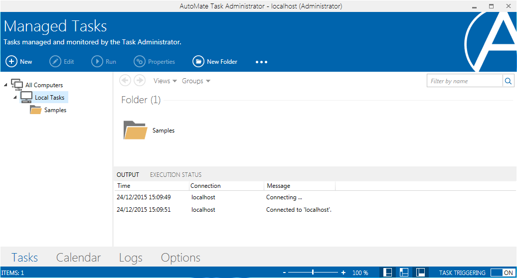This screenshot has width=517, height=278.
Task: Select the 'Connecting ...' log row message
Action: [284, 197]
